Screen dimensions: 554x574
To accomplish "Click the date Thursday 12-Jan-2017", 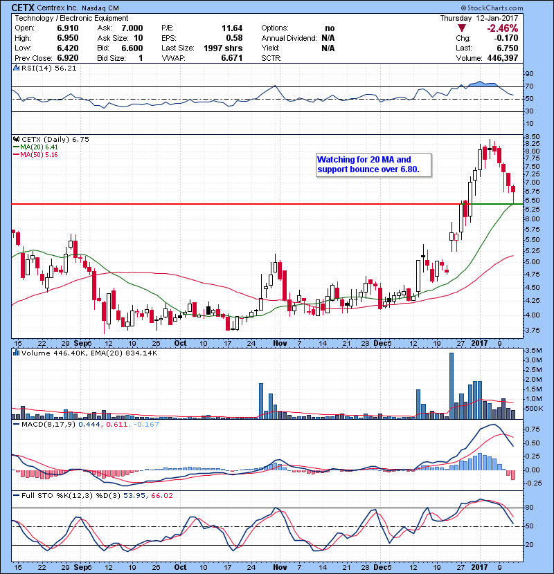I will pos(479,18).
